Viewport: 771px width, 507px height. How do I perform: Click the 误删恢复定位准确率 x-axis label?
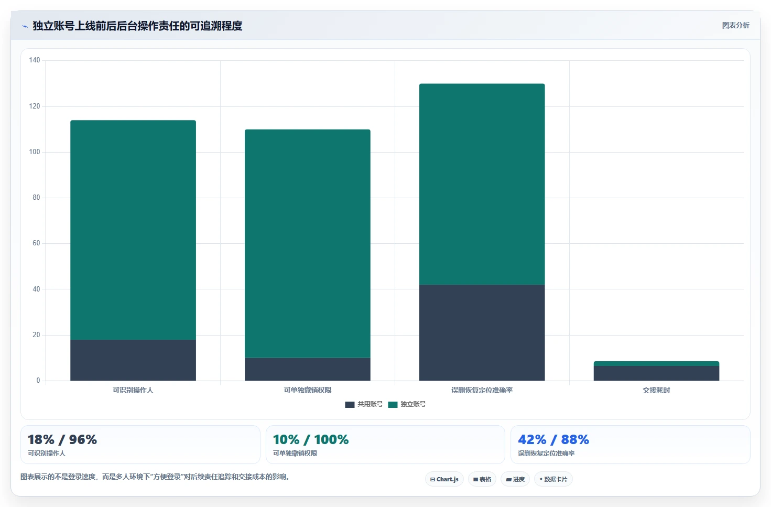[482, 390]
